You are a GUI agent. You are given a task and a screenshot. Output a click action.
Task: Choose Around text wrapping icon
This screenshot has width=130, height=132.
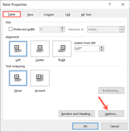pos(40,78)
